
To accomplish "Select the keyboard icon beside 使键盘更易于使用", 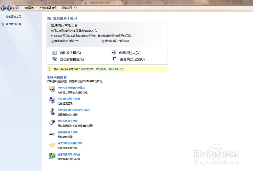I will pyautogui.click(x=52, y=134).
